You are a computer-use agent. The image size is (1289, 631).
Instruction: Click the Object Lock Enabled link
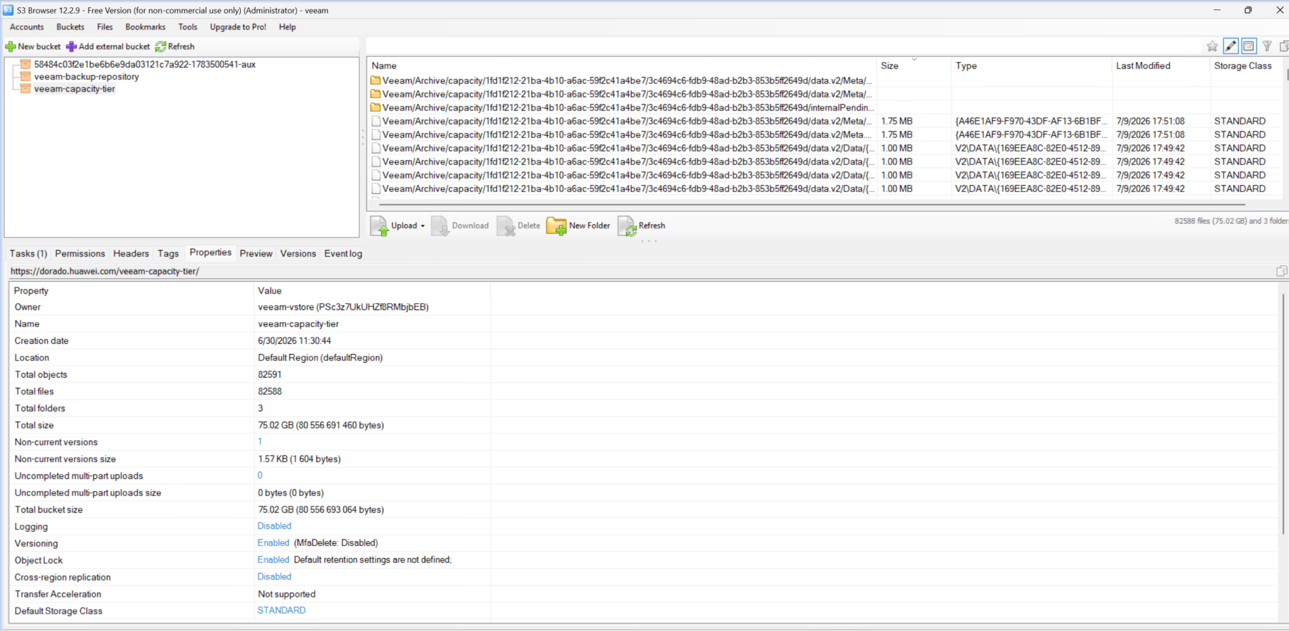[x=273, y=560]
